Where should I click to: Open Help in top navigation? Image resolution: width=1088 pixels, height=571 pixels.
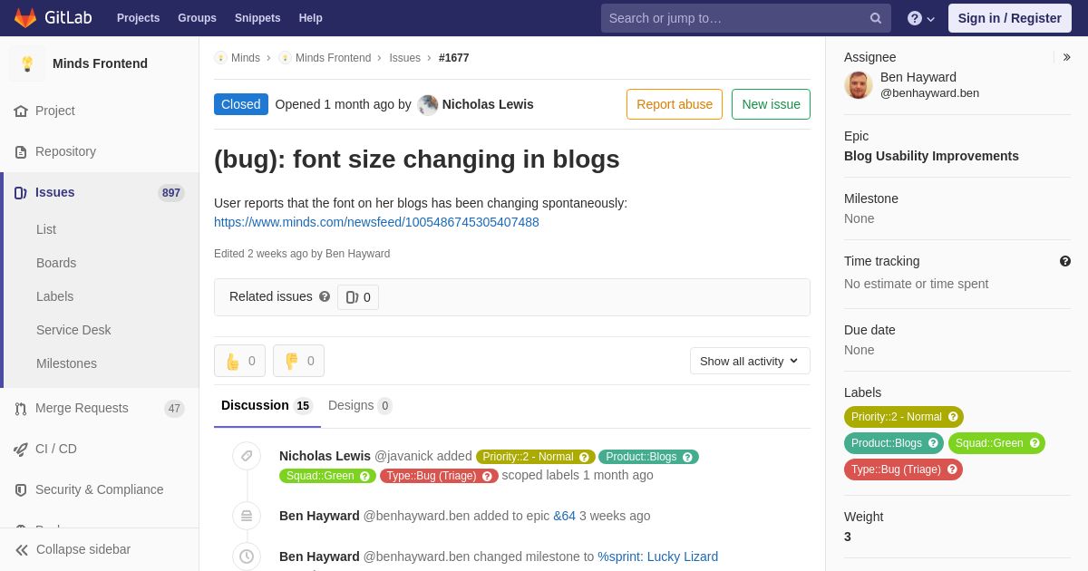(x=311, y=18)
